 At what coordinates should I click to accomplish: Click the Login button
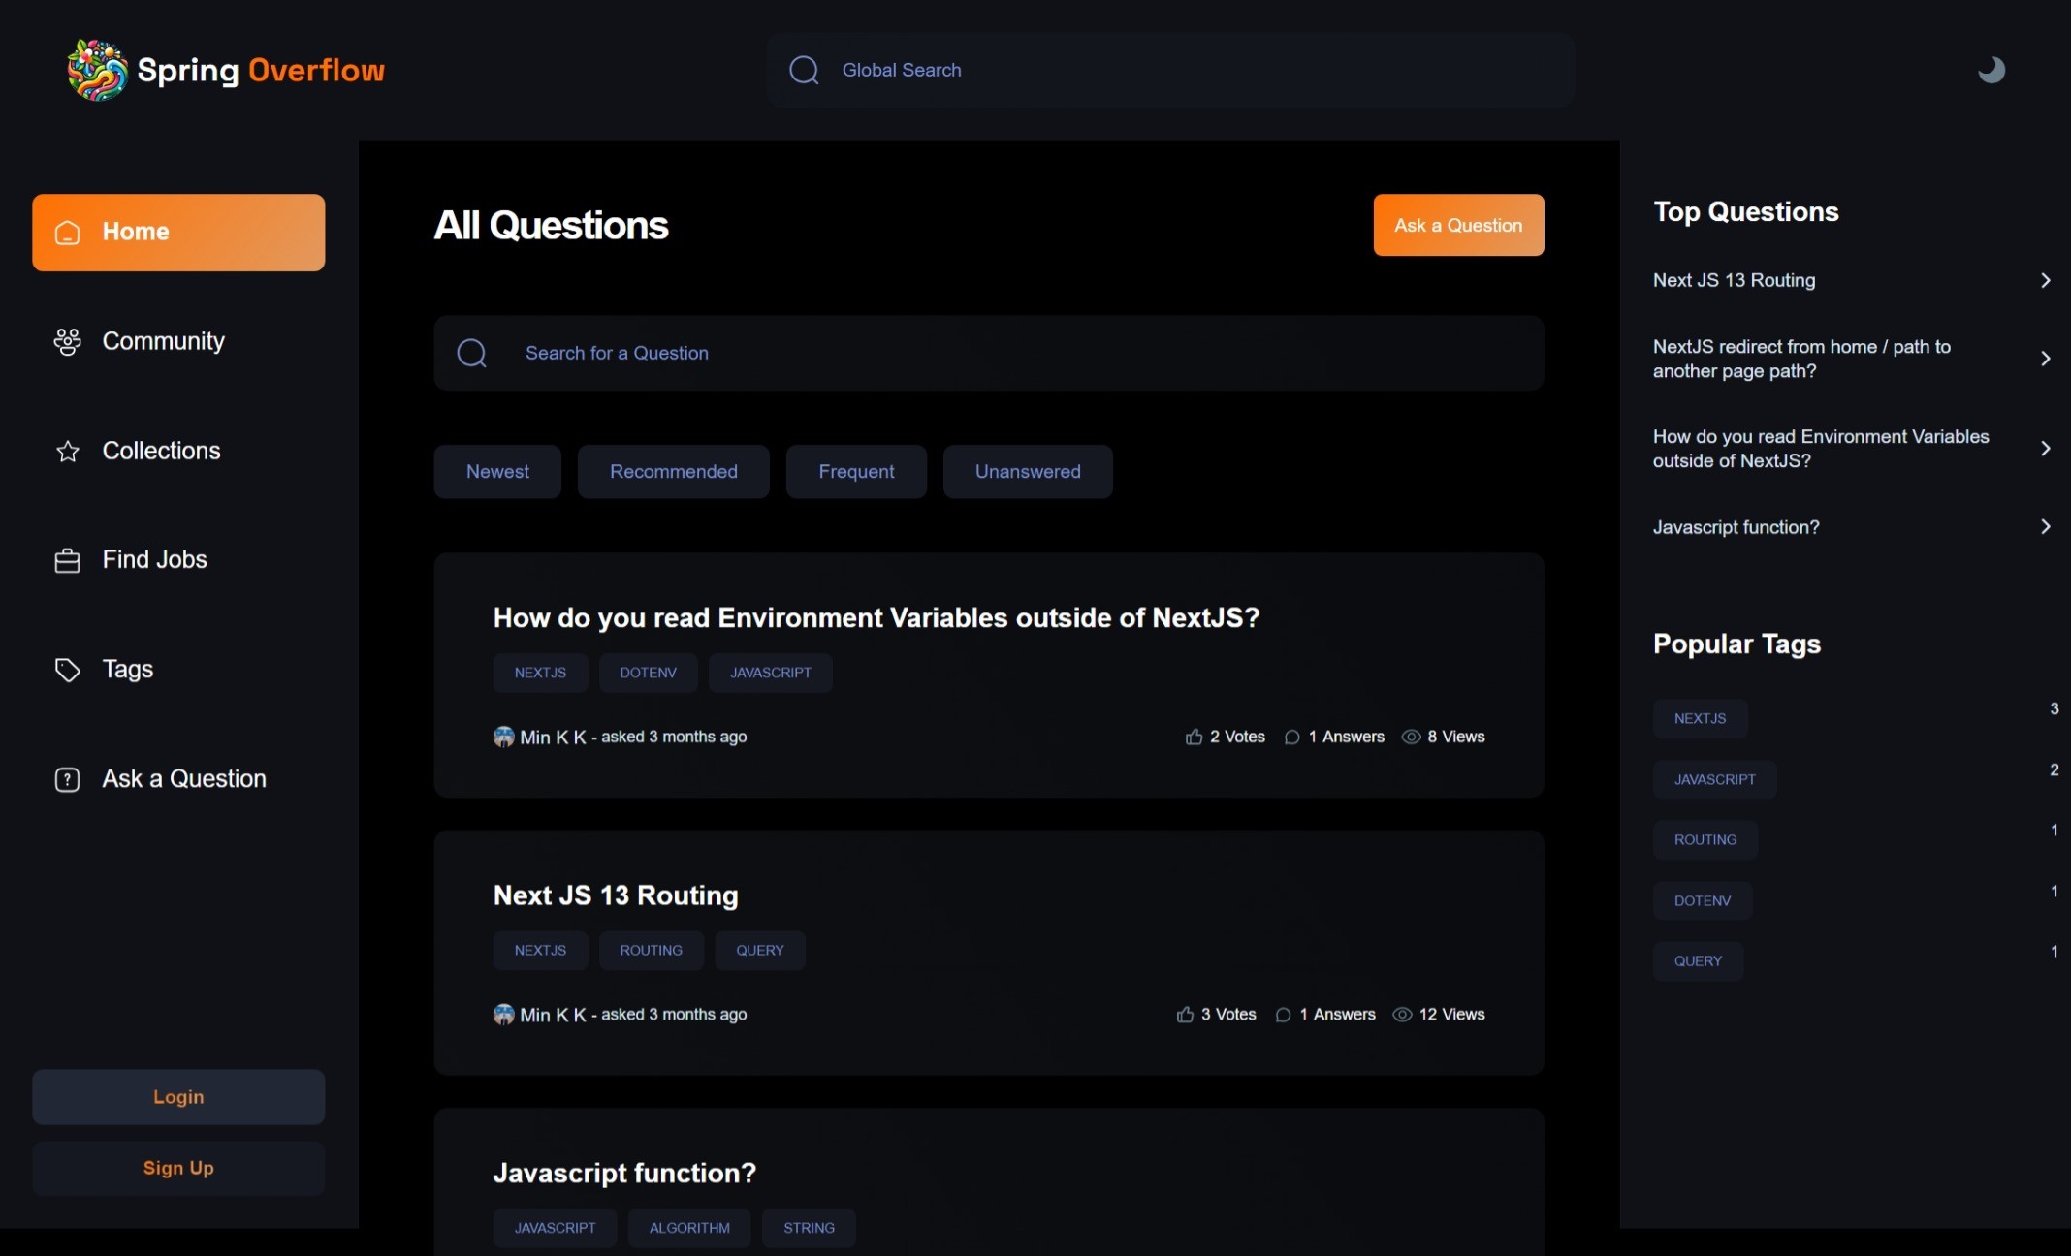point(178,1097)
